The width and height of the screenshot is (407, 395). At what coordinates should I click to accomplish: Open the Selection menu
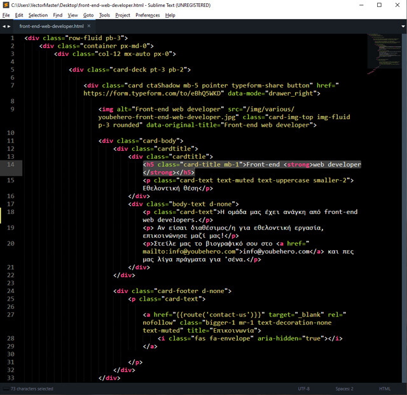(38, 15)
